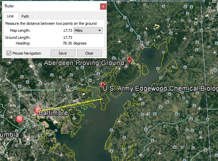Click the red 360 marker left of Columbia
The width and height of the screenshot is (218, 161).
(19, 119)
